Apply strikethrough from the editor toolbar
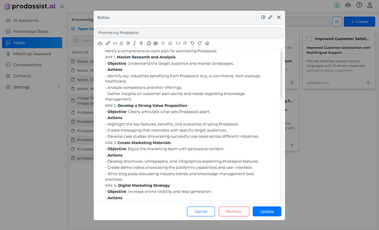The image size is (379, 230). [x=142, y=44]
